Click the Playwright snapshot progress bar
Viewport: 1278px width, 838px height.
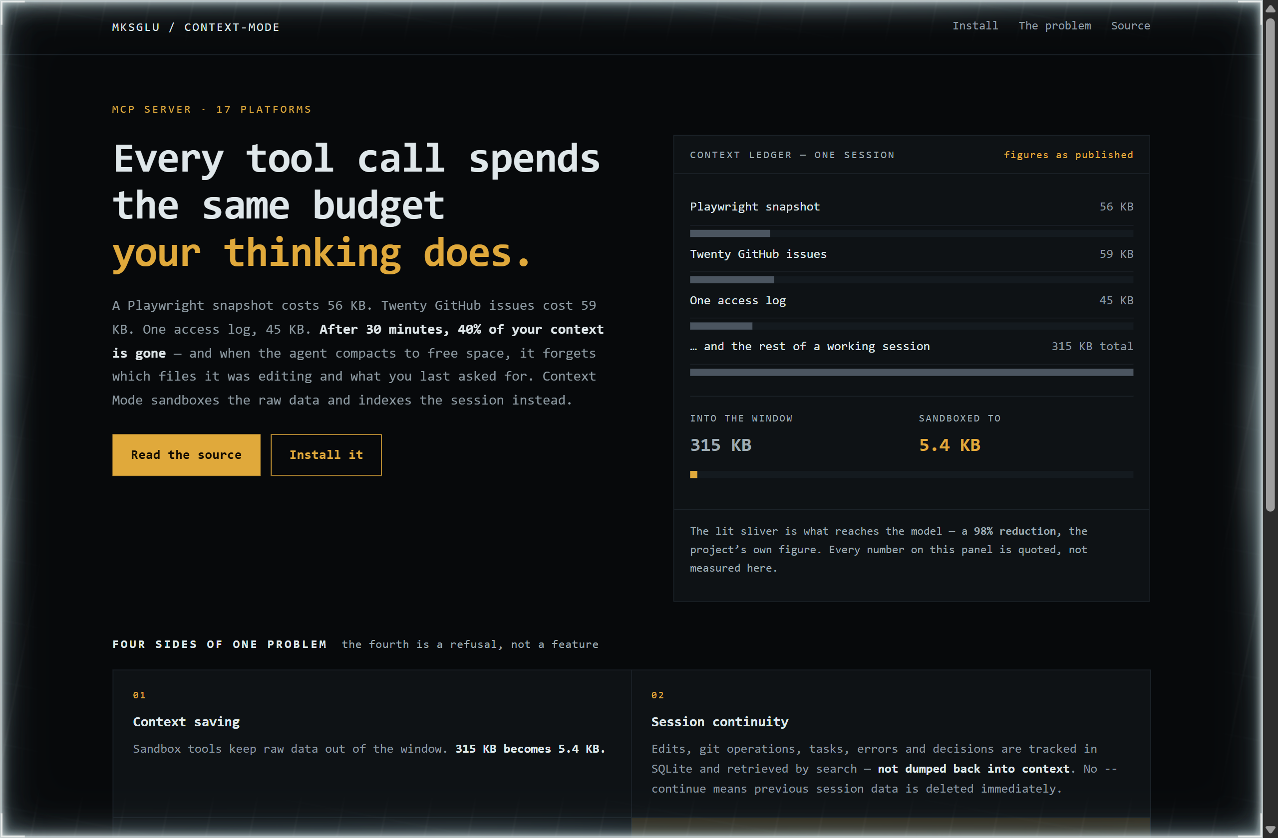[911, 233]
